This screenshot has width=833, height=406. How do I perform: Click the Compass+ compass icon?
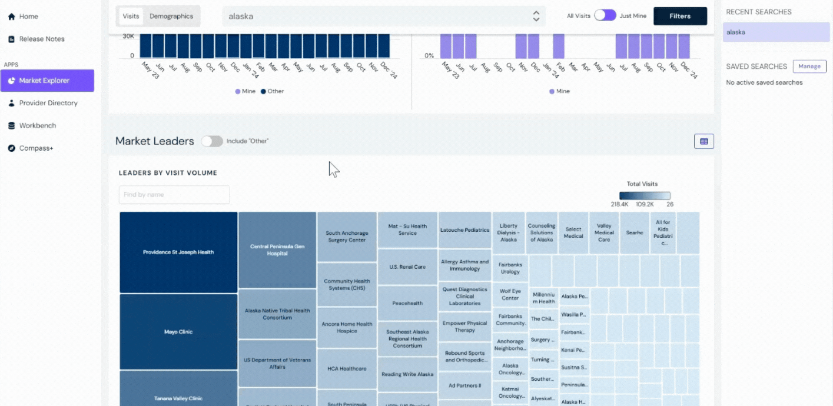[x=12, y=148]
